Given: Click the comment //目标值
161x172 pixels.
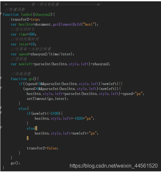Looking at the screenshot, I should (19, 59).
